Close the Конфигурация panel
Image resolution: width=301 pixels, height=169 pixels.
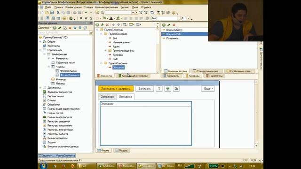click(x=91, y=23)
